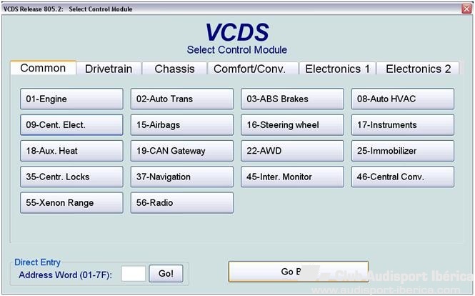Open the 46-Central Conv. module
Image resolution: width=475 pixels, height=296 pixels.
(403, 177)
